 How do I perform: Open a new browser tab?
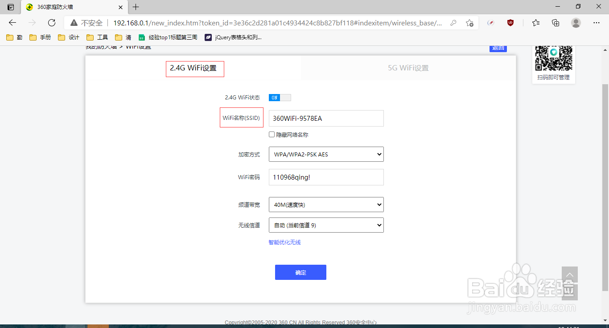click(136, 7)
